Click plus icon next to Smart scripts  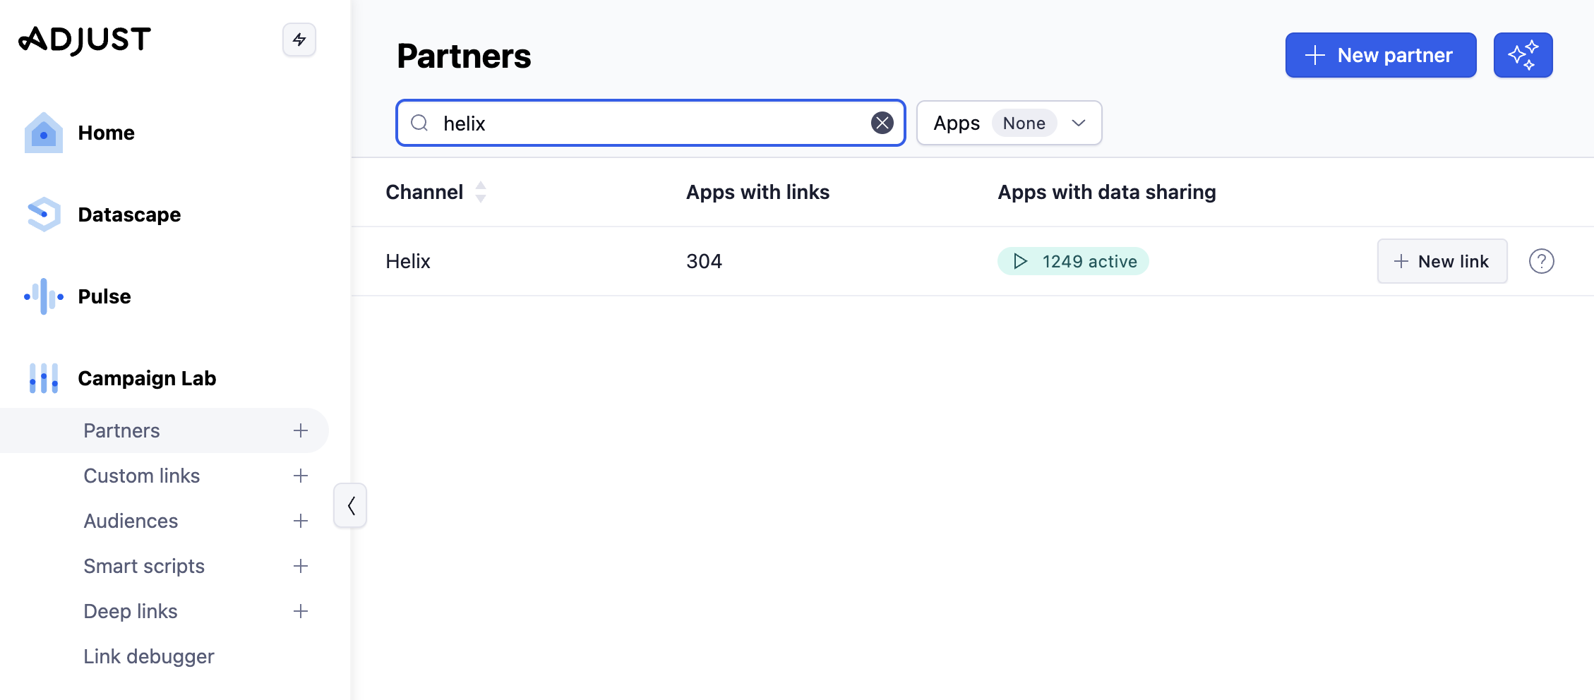coord(301,566)
